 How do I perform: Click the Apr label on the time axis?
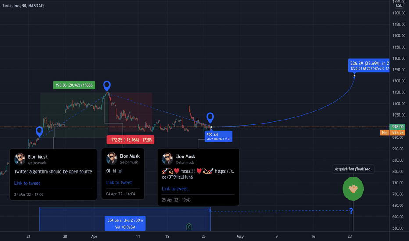(x=94, y=237)
